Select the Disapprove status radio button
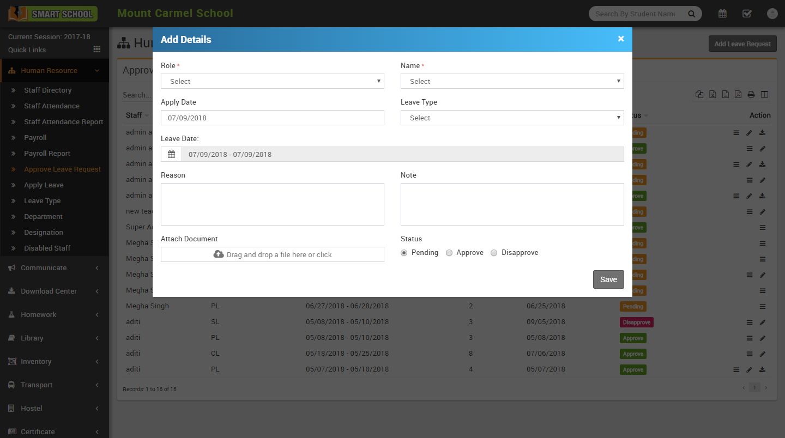785x438 pixels. pyautogui.click(x=494, y=253)
